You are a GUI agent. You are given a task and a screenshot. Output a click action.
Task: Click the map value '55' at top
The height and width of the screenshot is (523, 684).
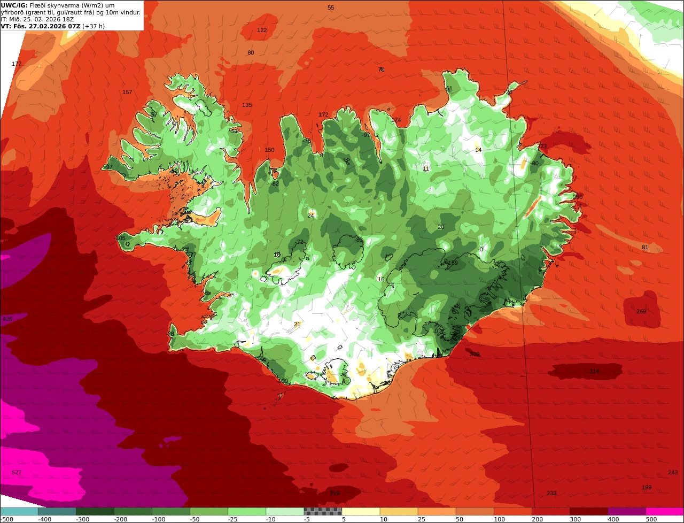(x=331, y=7)
